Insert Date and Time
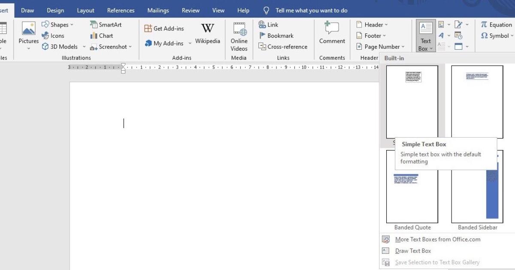The height and width of the screenshot is (270, 515). (458, 36)
